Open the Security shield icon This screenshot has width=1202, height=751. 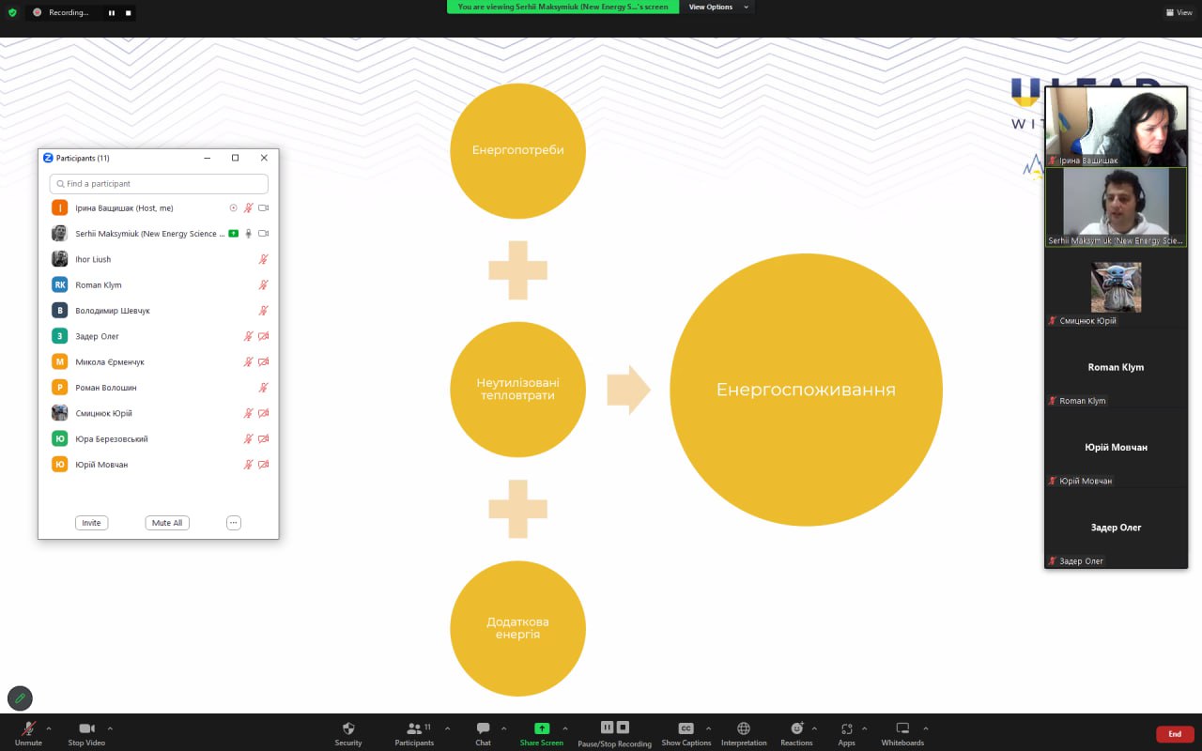(348, 728)
